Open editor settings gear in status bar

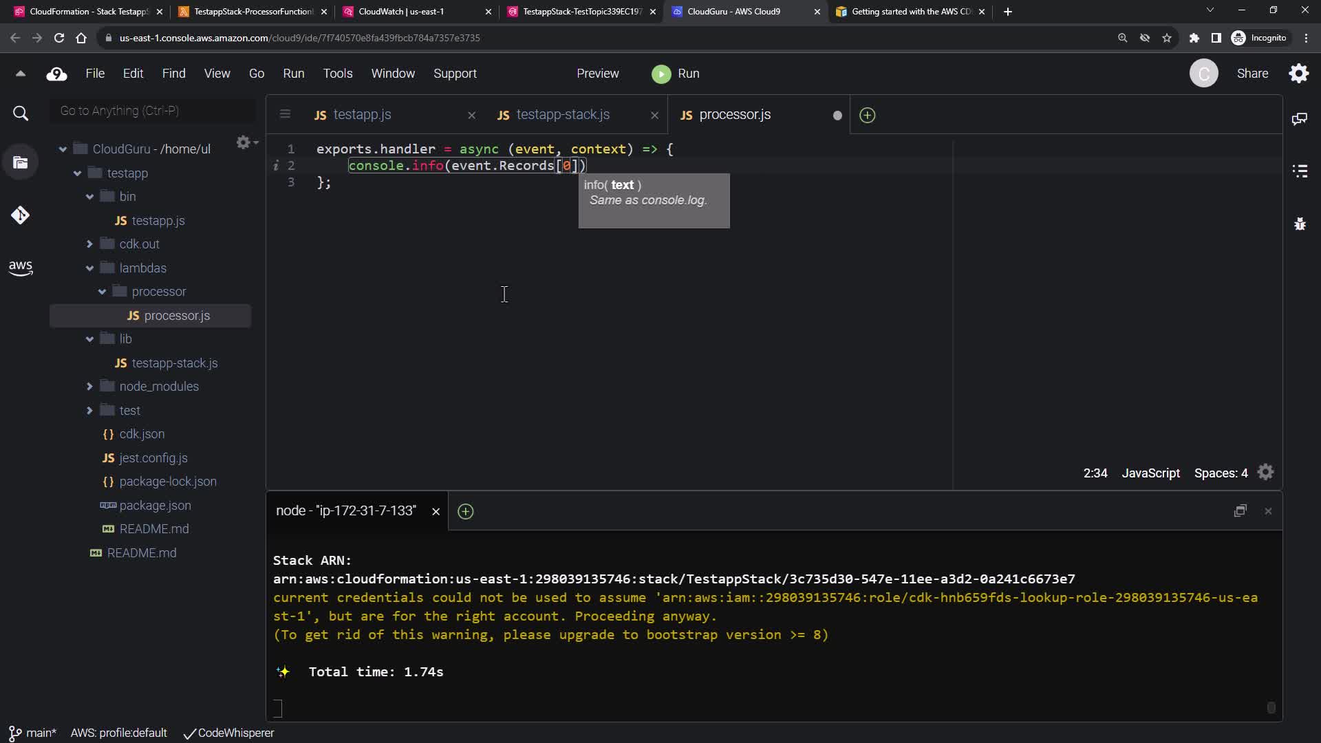click(1266, 473)
